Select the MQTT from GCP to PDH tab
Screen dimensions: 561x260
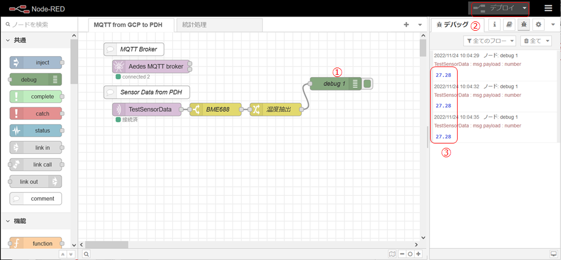(x=131, y=25)
